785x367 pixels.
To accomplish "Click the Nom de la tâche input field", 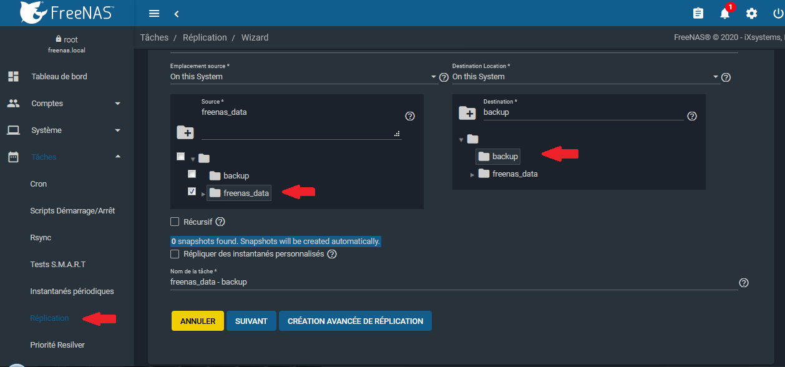I will (449, 282).
